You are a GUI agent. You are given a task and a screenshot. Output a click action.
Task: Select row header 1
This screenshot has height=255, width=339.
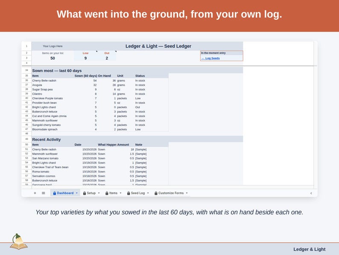(x=26, y=46)
